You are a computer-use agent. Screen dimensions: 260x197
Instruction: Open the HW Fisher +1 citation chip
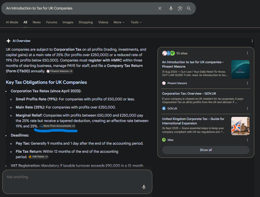pos(38,157)
